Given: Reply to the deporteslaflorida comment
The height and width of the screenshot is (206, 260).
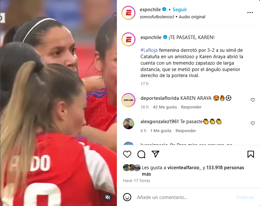Looking at the screenshot, I should [x=191, y=107].
